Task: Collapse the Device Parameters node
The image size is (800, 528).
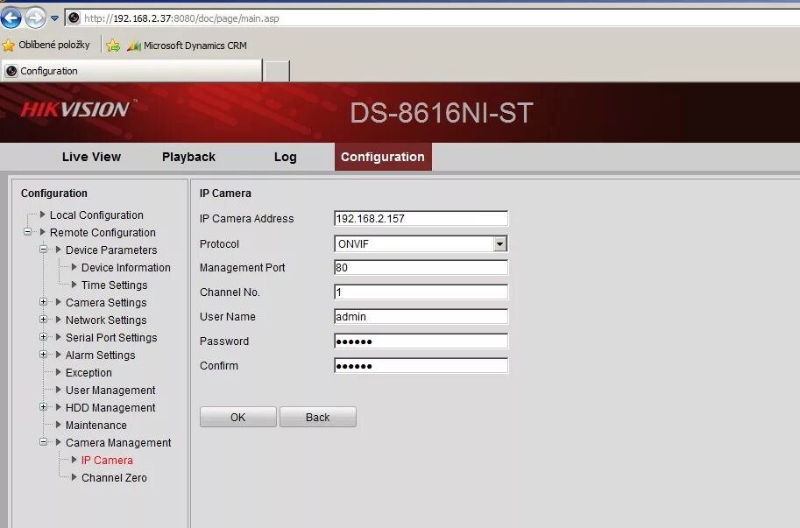Action: [43, 250]
